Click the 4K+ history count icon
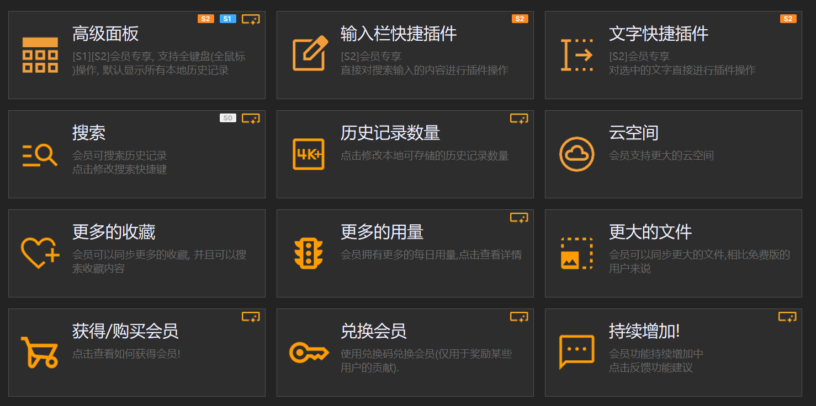816x406 pixels. (309, 154)
